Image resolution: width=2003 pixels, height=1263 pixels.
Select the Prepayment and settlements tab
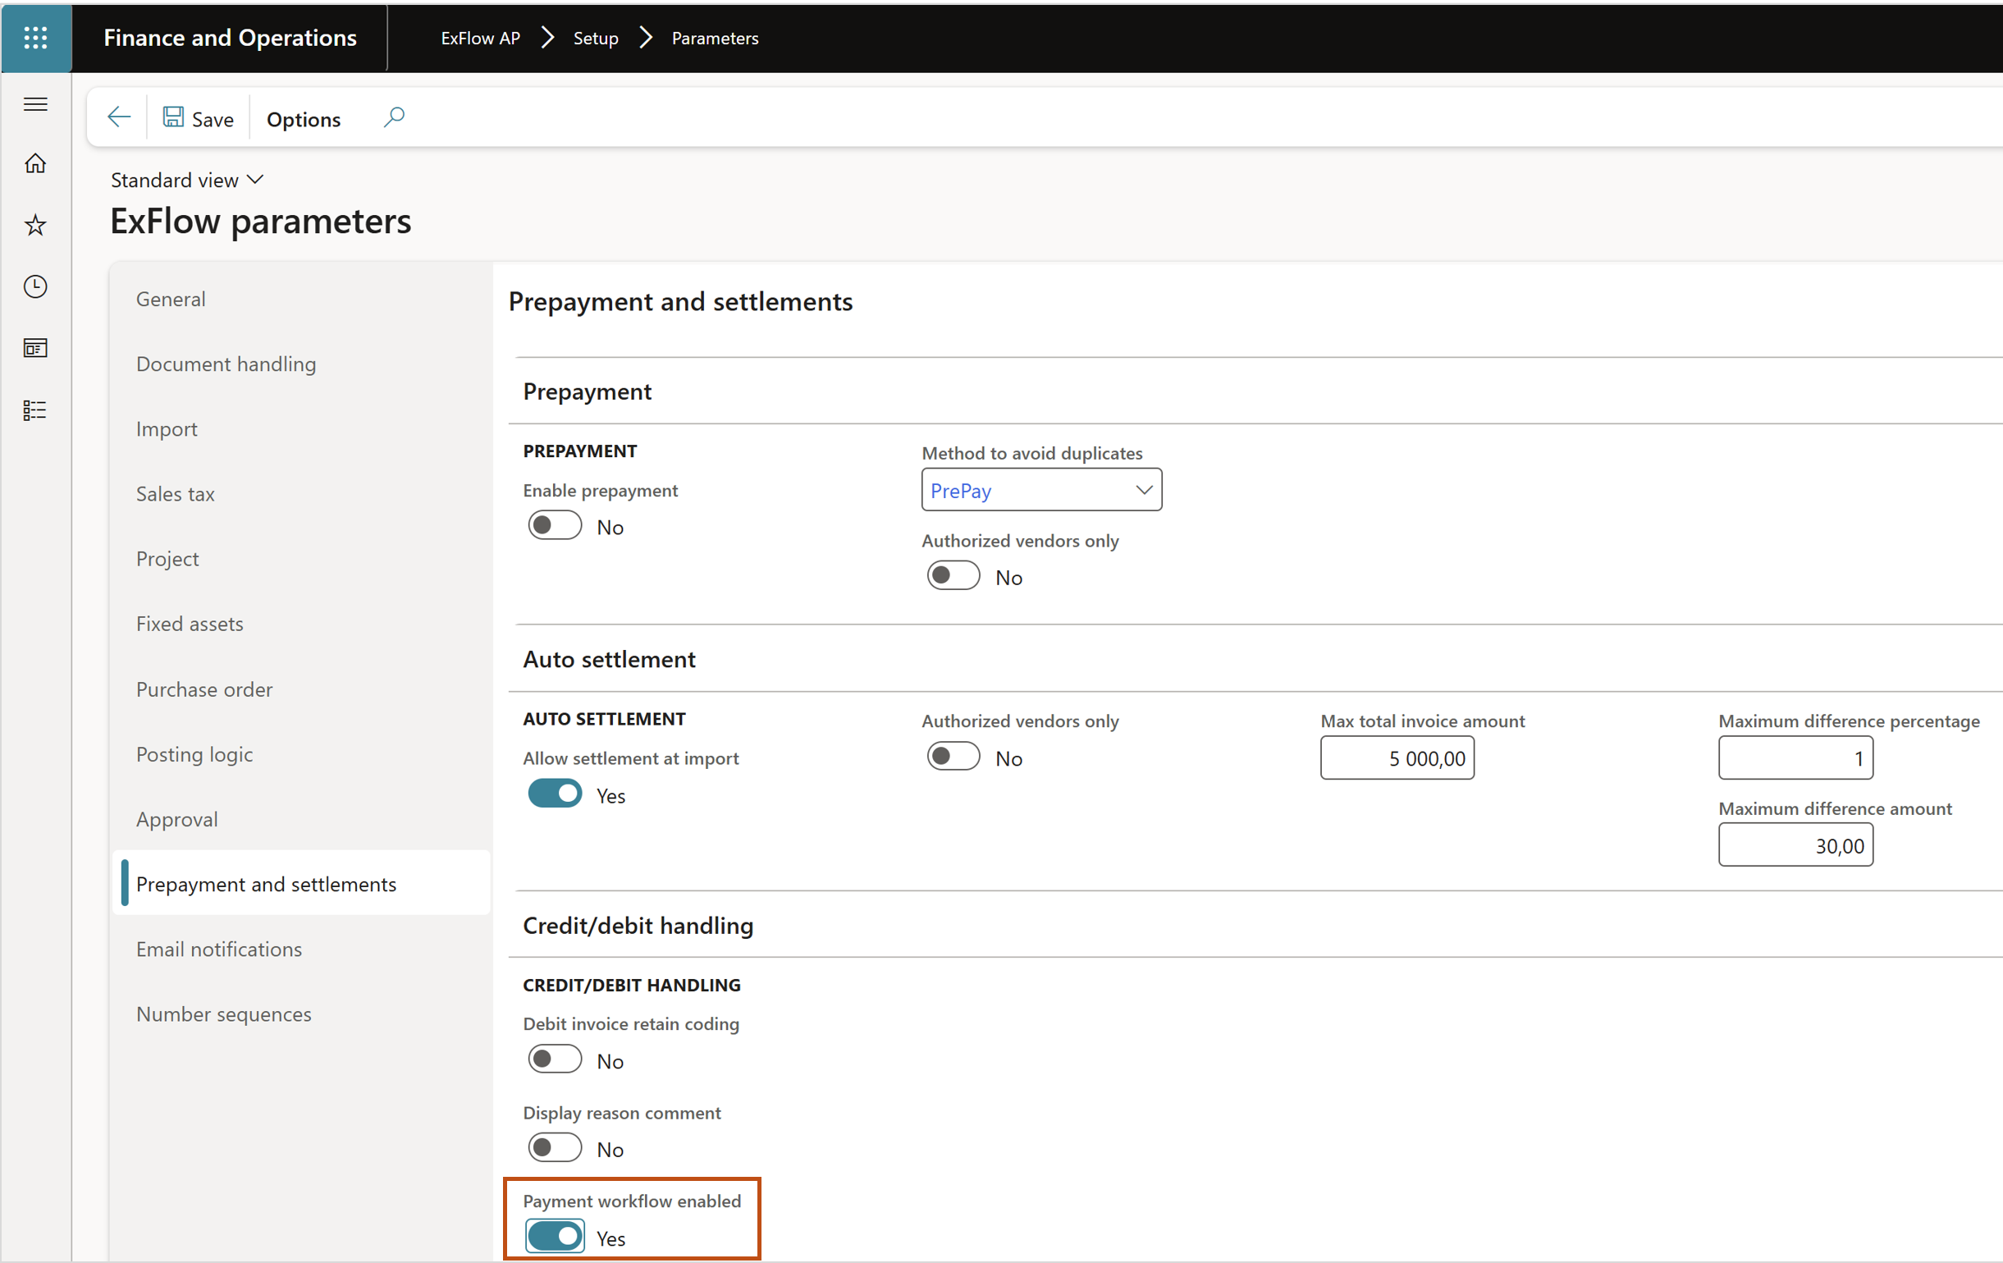301,884
